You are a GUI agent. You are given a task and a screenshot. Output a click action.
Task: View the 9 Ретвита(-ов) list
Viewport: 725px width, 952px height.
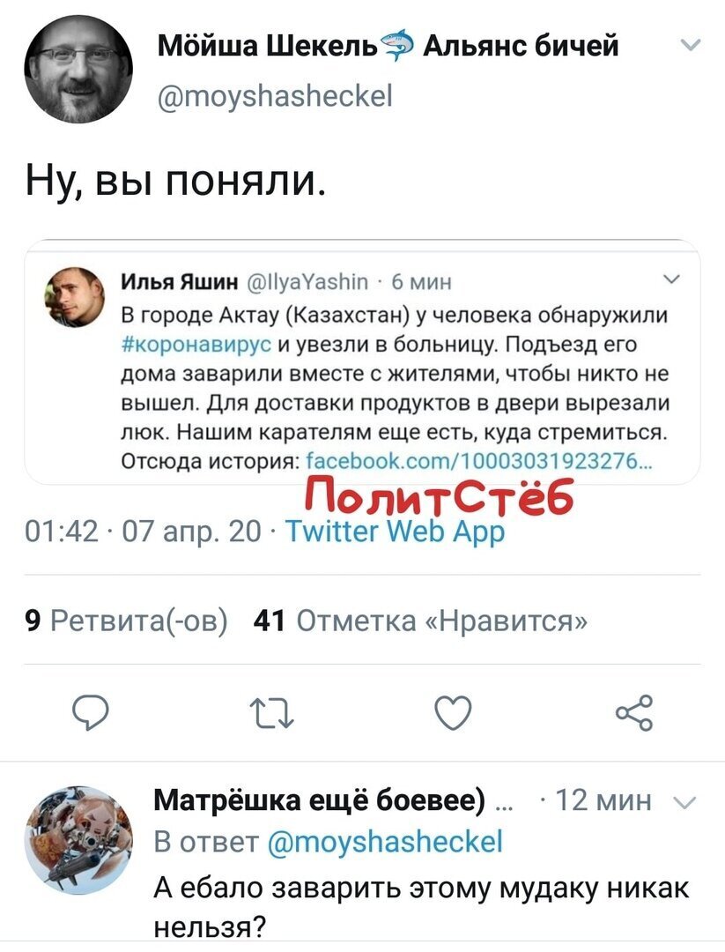coord(127,621)
